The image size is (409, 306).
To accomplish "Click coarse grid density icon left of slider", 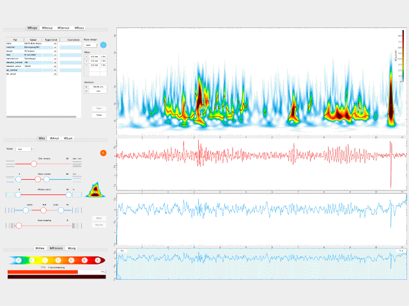I will pyautogui.click(x=10, y=164).
